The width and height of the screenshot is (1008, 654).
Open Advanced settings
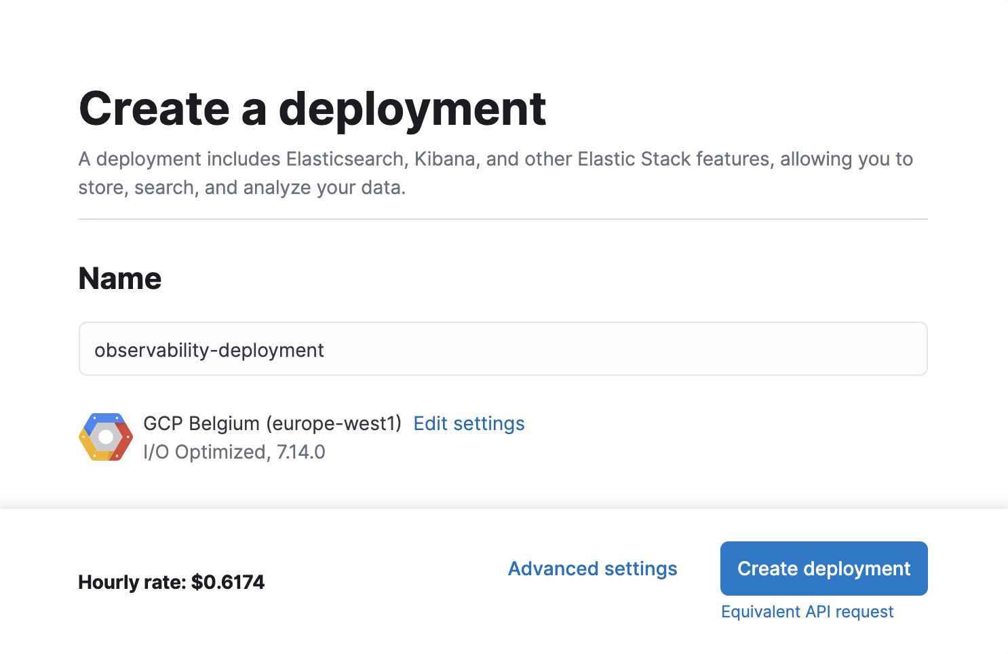(592, 569)
